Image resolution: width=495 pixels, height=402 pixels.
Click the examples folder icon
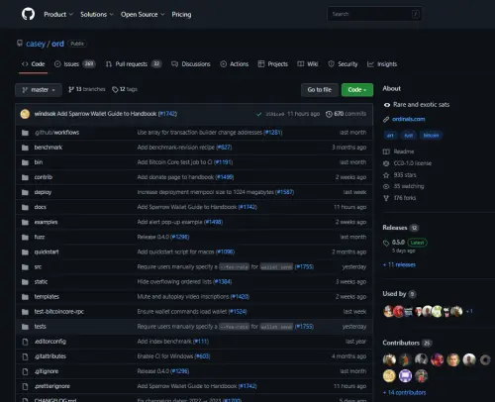click(x=25, y=222)
